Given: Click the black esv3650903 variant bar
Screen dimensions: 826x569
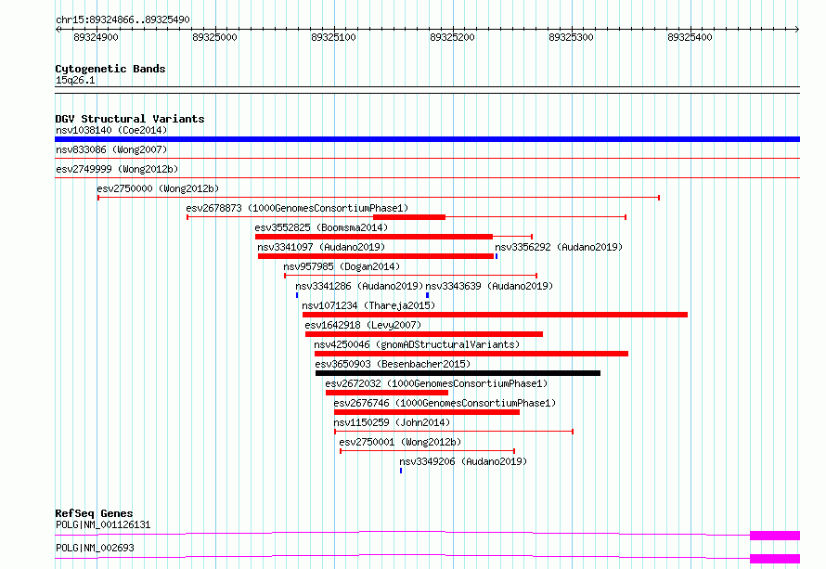Looking at the screenshot, I should click(x=458, y=373).
